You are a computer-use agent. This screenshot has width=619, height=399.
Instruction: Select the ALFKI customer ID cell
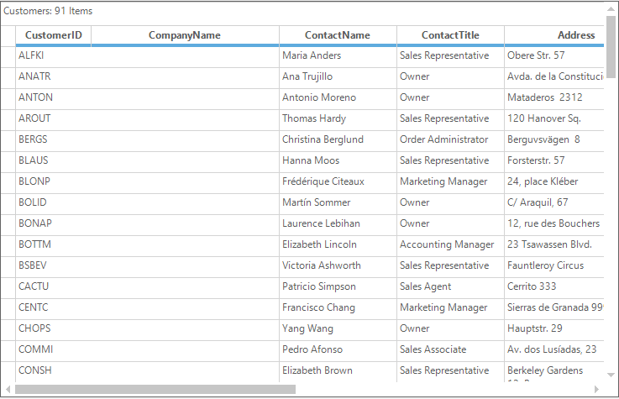[x=53, y=55]
